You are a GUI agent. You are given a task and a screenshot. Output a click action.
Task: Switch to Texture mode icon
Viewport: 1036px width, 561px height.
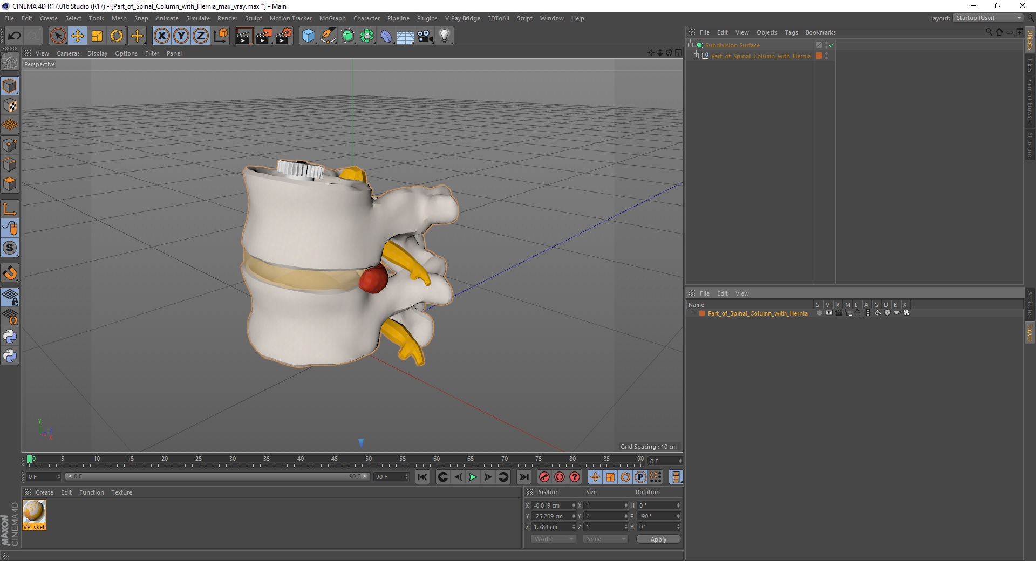click(x=10, y=106)
